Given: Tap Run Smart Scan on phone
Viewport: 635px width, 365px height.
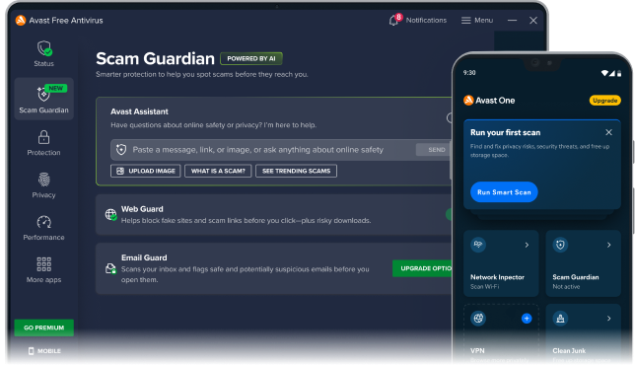Looking at the screenshot, I should point(504,192).
